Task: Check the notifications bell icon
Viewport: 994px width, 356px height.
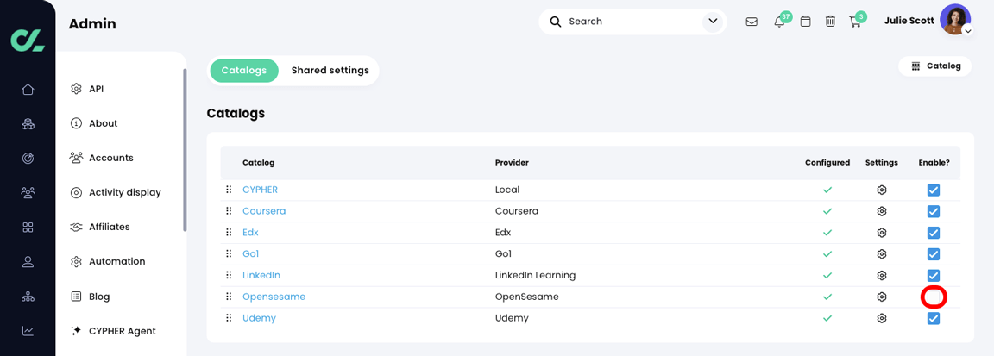Action: click(x=779, y=22)
